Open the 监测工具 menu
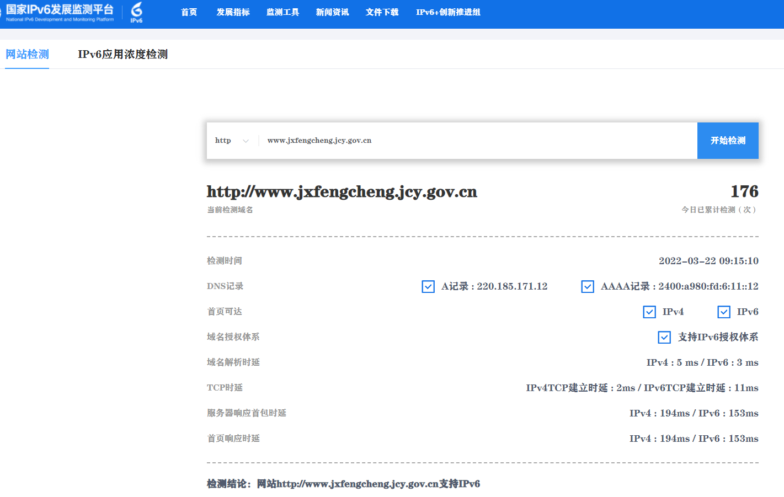Screen dimensions: 784x497 click(282, 12)
